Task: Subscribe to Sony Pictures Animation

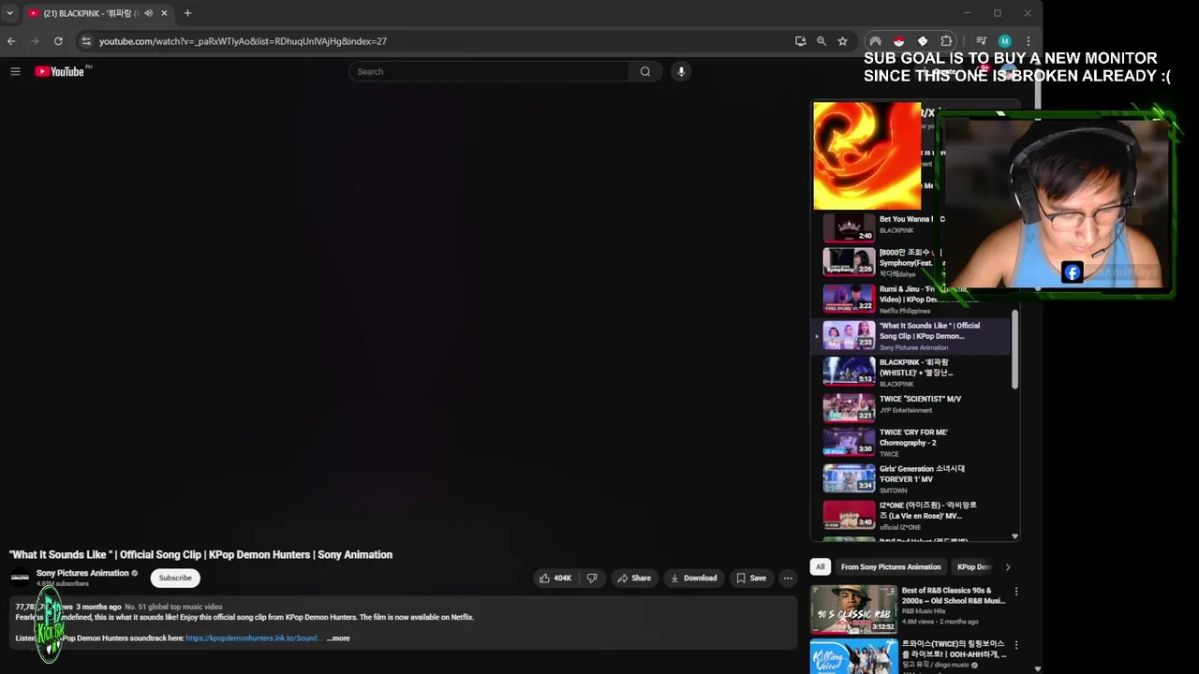Action: point(175,578)
